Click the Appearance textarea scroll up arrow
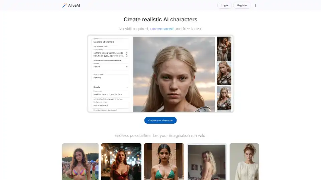 click(x=126, y=53)
